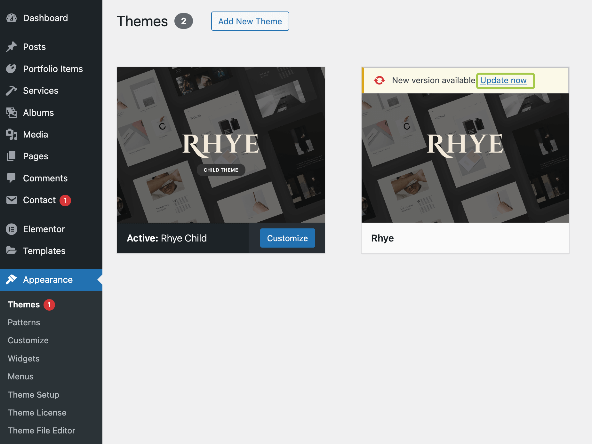Click the Services hammer icon
Viewport: 592px width, 444px height.
pos(12,91)
